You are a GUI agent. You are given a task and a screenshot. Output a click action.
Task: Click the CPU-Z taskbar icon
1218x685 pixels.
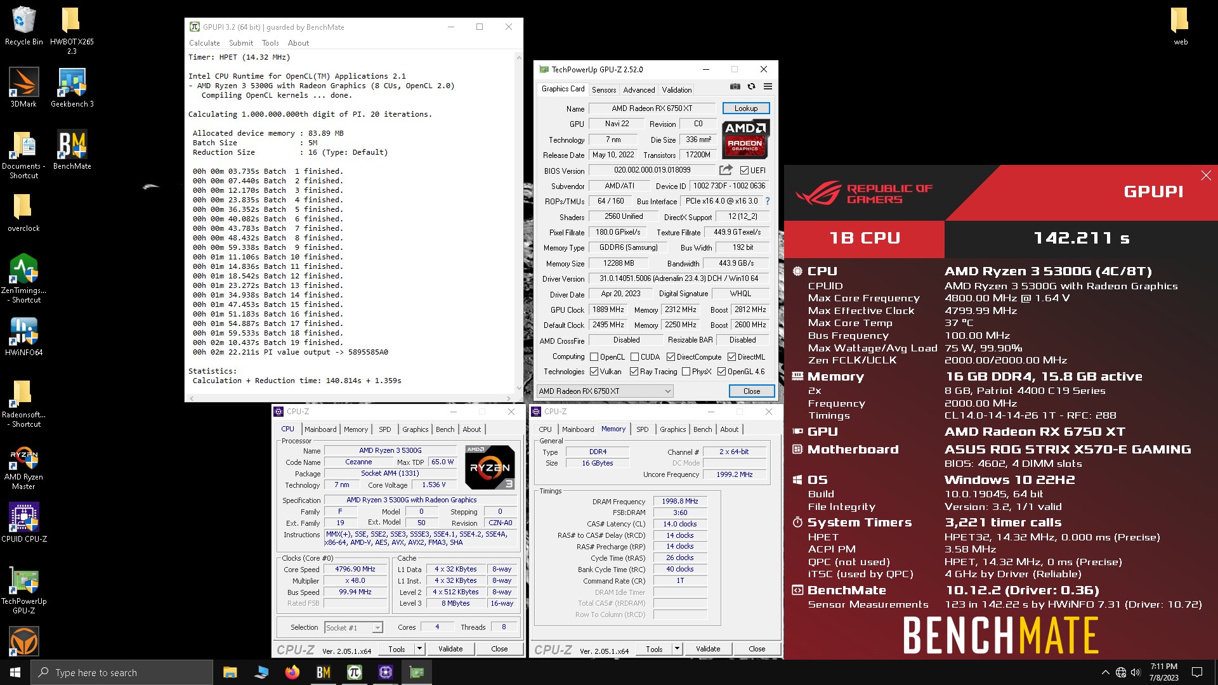[386, 672]
